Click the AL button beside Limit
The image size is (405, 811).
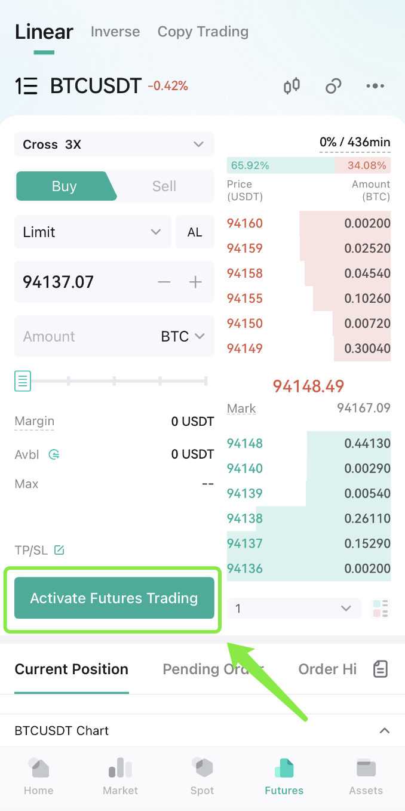pos(195,232)
